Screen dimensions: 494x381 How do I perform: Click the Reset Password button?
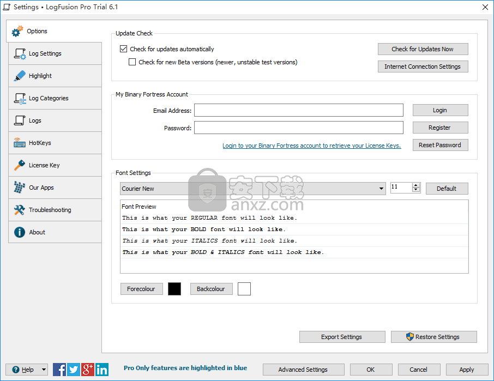pos(440,145)
